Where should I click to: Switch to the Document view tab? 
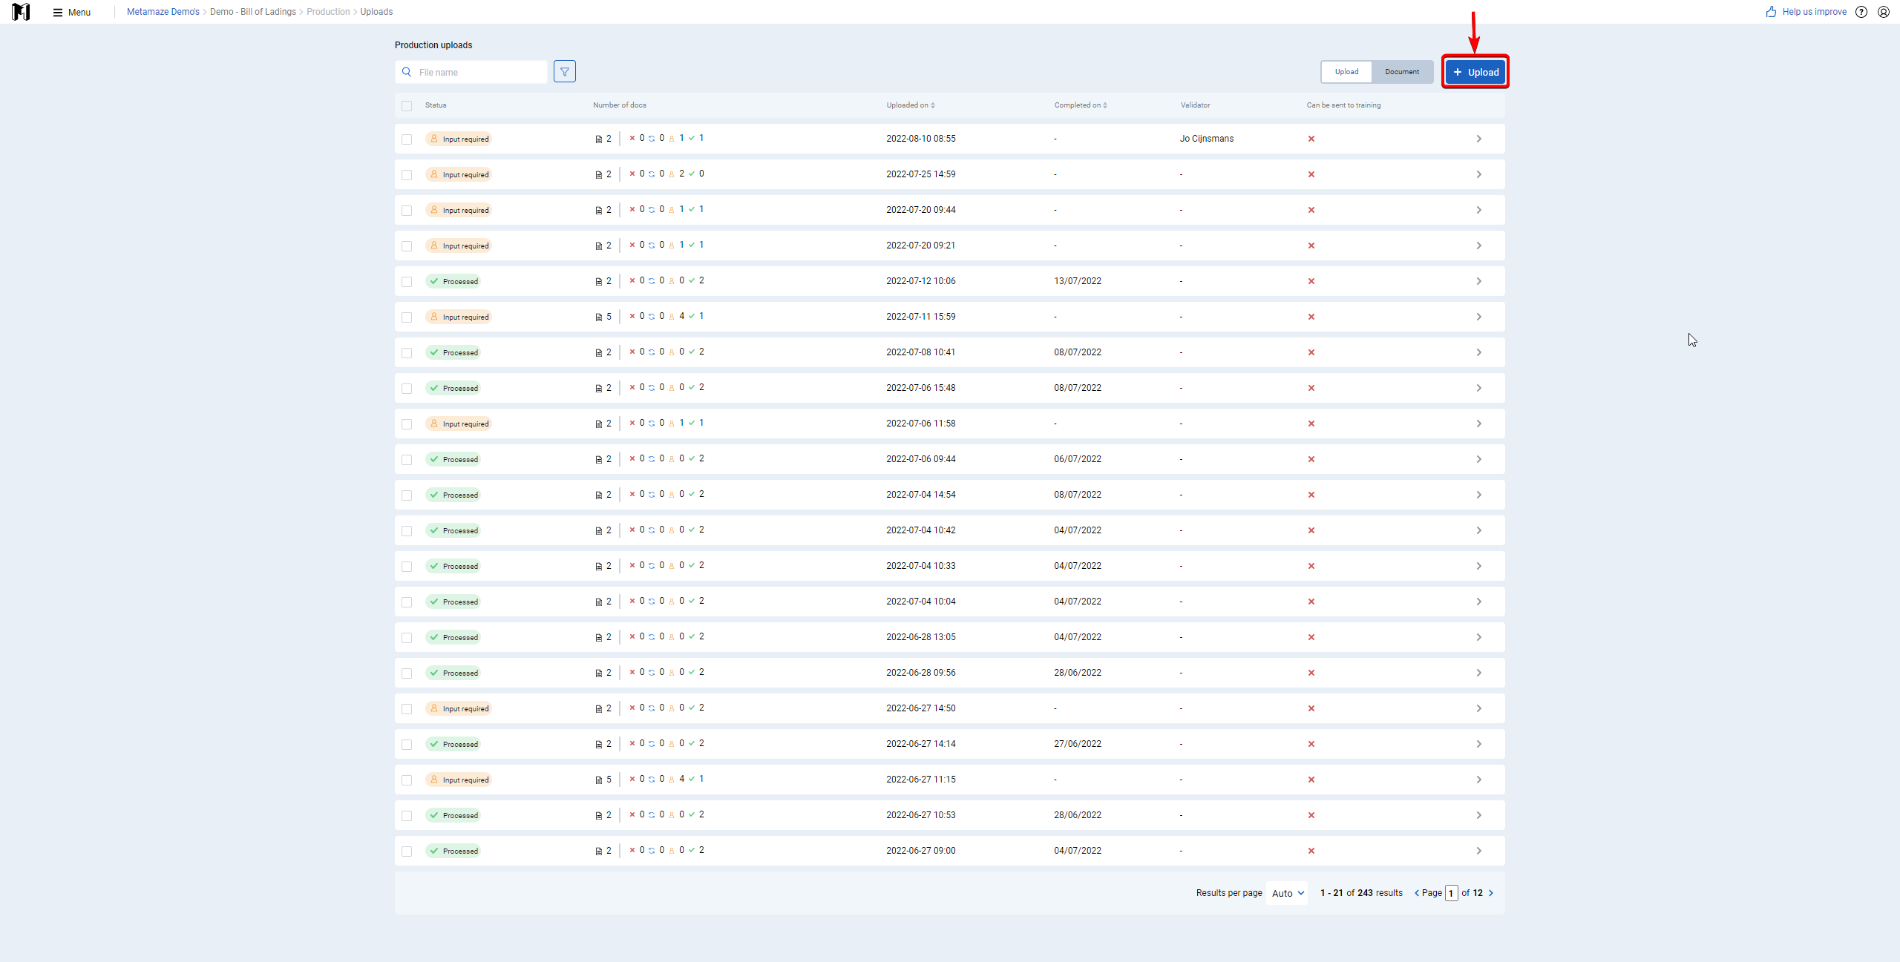[x=1402, y=72]
